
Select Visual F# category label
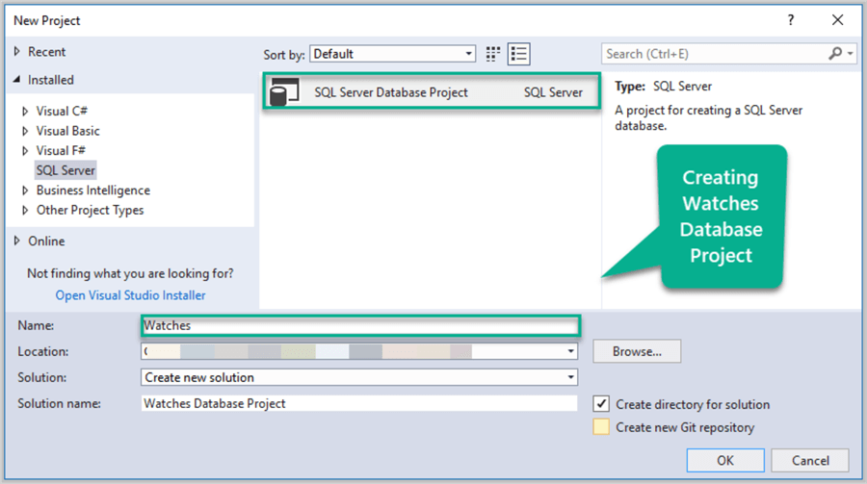pyautogui.click(x=61, y=150)
